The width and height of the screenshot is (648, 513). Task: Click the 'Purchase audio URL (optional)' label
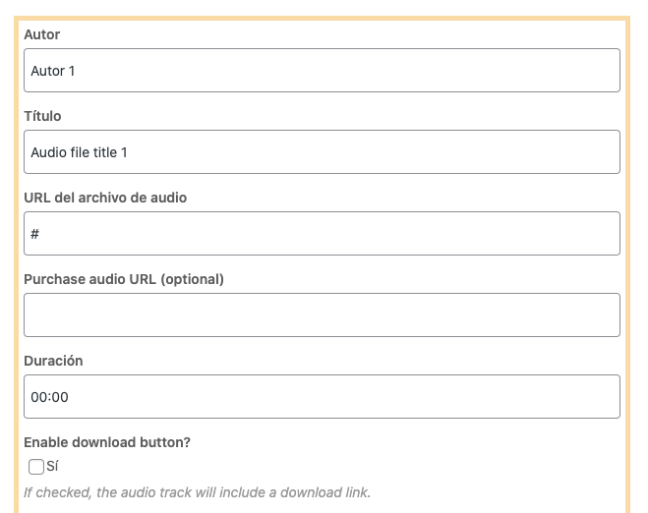click(x=124, y=279)
